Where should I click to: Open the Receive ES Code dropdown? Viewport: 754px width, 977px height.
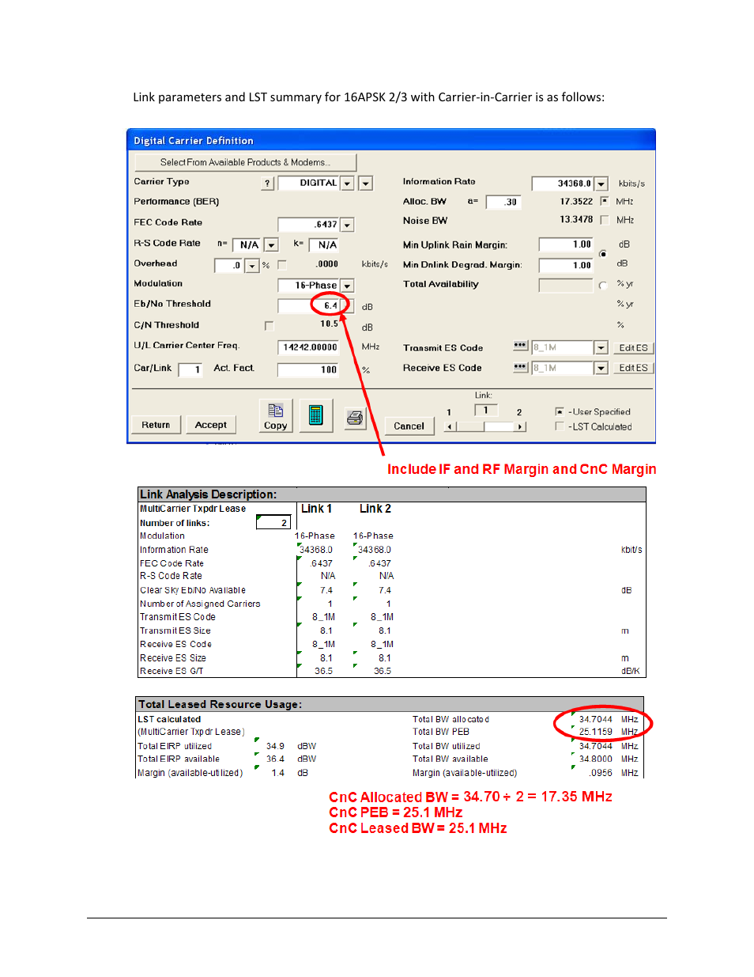click(x=601, y=368)
